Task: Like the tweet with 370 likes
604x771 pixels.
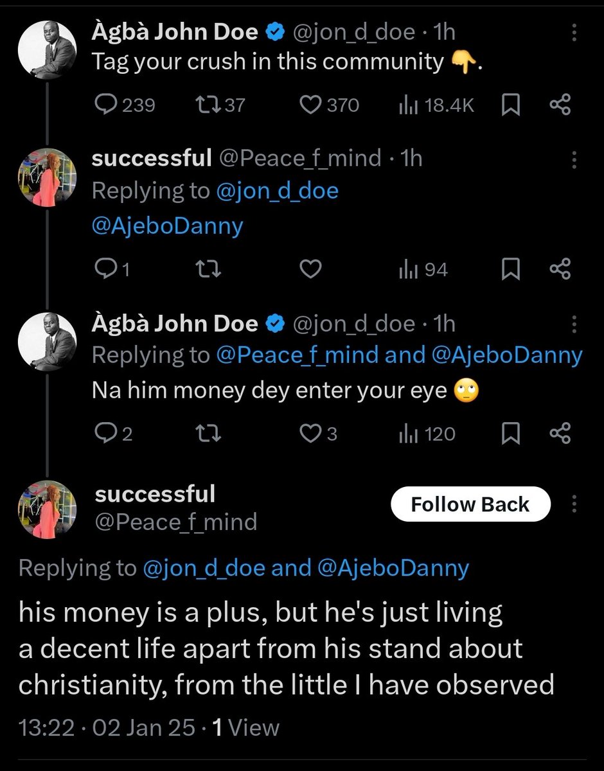Action: click(330, 105)
